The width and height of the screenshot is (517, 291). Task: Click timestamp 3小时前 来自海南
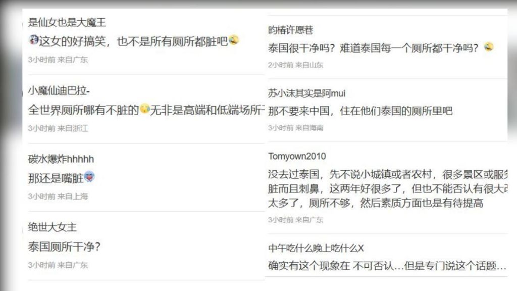click(x=296, y=128)
